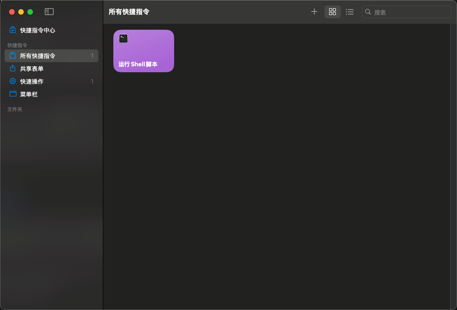Click the magnifier icon in the search field
Viewport: 457px width, 310px height.
point(368,12)
